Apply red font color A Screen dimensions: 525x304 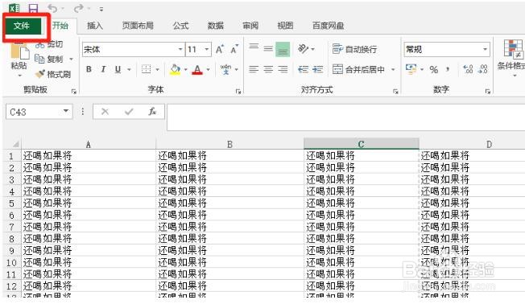pyautogui.click(x=197, y=69)
